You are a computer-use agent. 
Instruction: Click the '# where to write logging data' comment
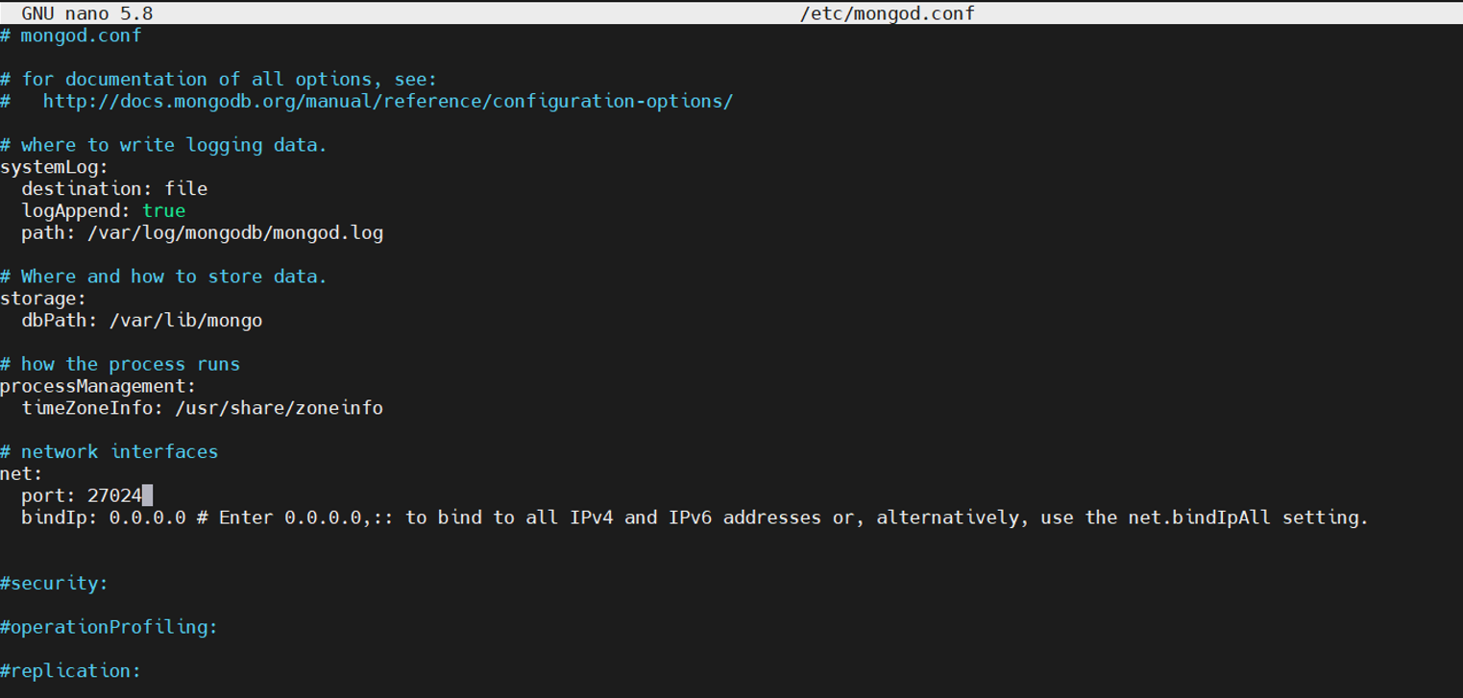coord(163,145)
